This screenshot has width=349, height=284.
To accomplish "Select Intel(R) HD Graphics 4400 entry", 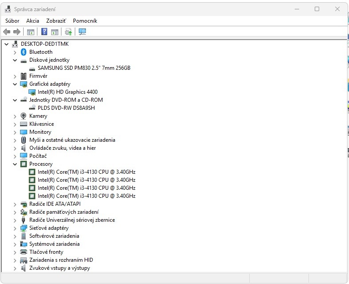I will point(68,92).
